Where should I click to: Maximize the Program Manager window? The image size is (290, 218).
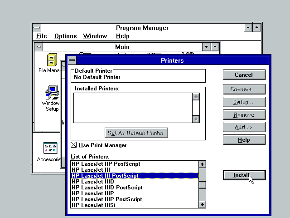click(257, 28)
